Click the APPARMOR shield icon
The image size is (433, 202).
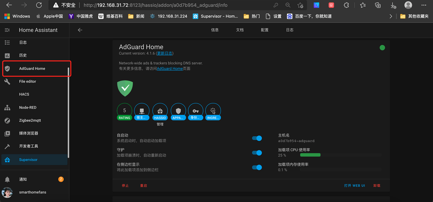tap(178, 110)
